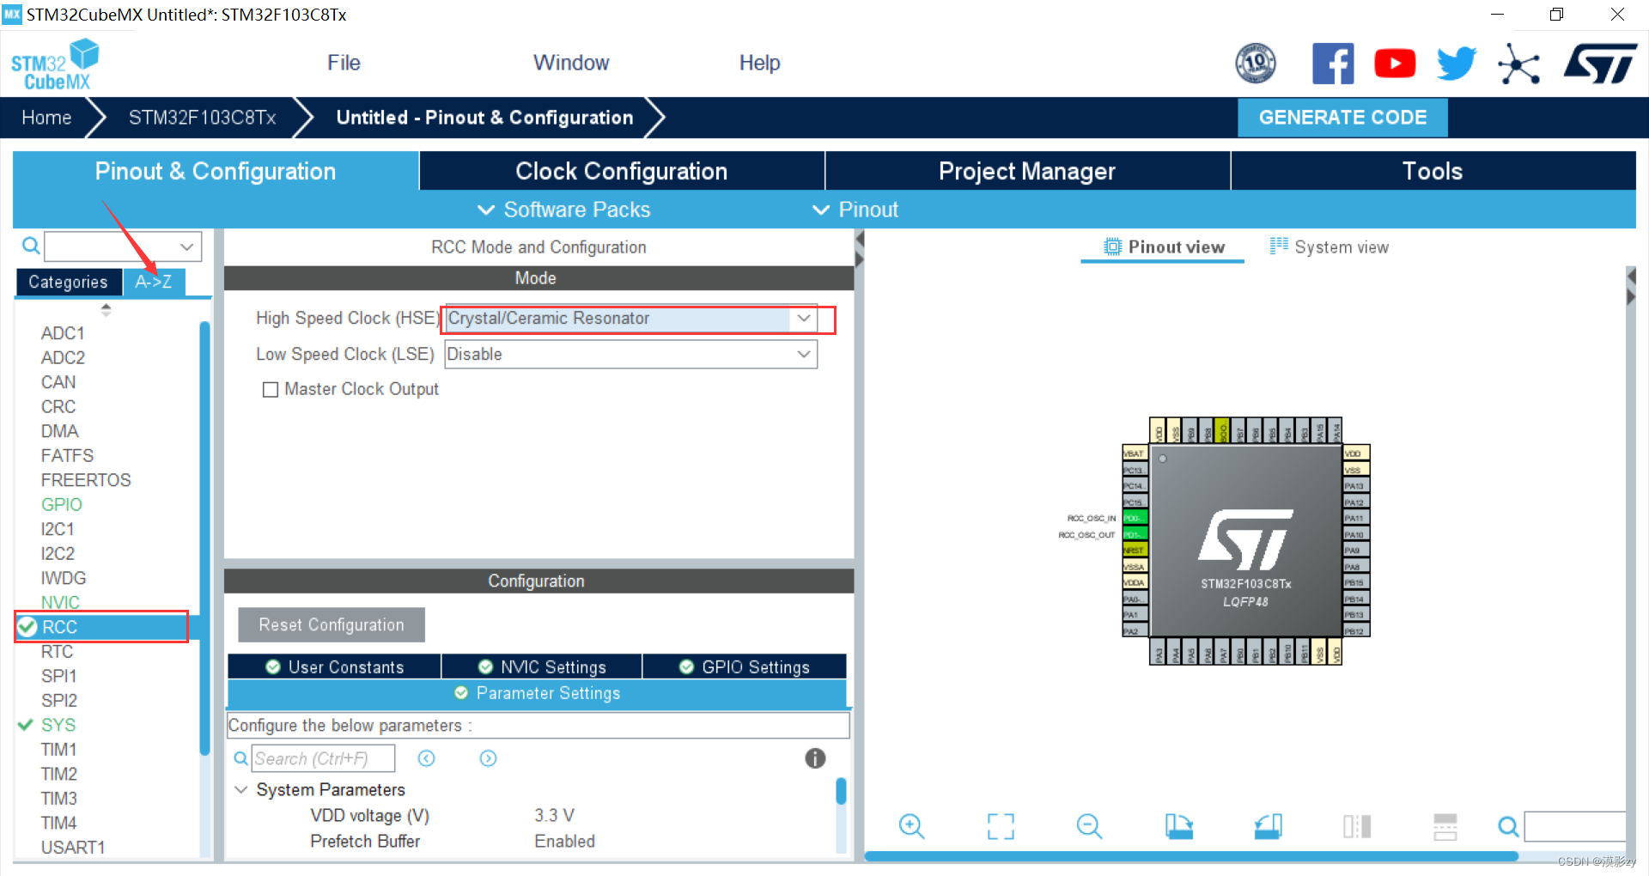The image size is (1649, 876).
Task: Click the parameter search magnifier icon
Action: click(x=240, y=758)
